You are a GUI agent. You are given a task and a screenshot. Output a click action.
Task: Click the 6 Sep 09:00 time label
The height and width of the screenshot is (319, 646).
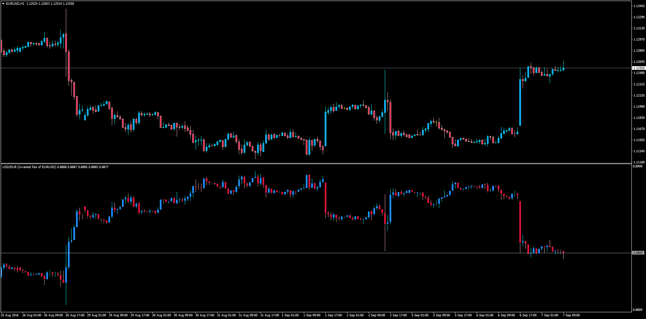pyautogui.click(x=507, y=315)
